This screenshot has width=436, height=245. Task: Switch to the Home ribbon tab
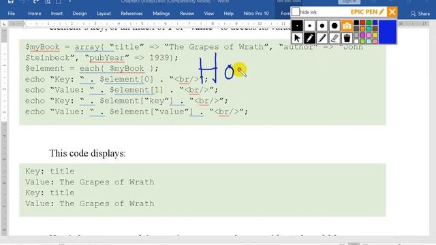35,14
